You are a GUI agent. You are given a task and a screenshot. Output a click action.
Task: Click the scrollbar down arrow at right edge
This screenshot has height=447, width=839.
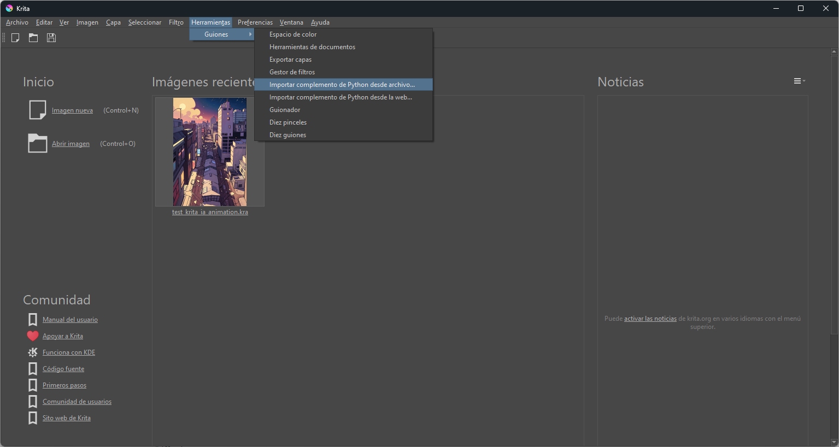pyautogui.click(x=834, y=442)
